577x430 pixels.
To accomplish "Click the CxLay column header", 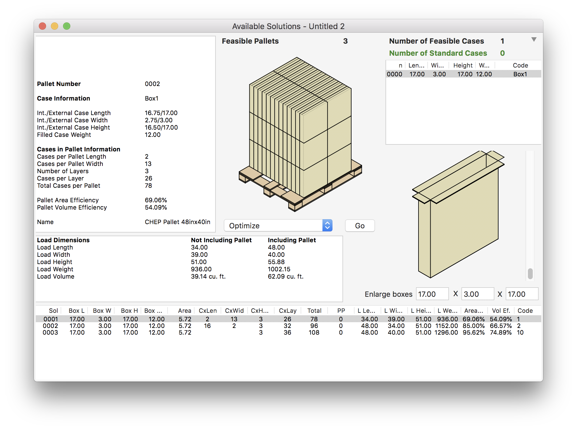I will tap(288, 311).
